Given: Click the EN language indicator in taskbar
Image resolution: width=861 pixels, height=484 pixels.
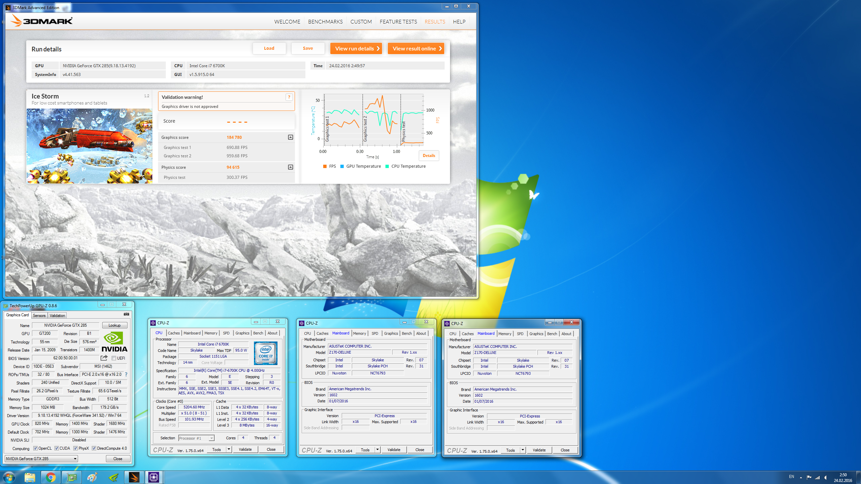Looking at the screenshot, I should coord(791,477).
